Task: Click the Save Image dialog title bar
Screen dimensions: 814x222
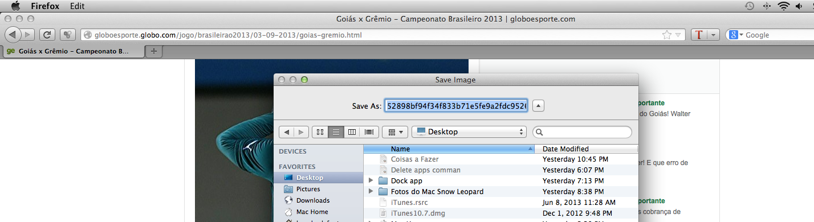Action: tap(455, 80)
